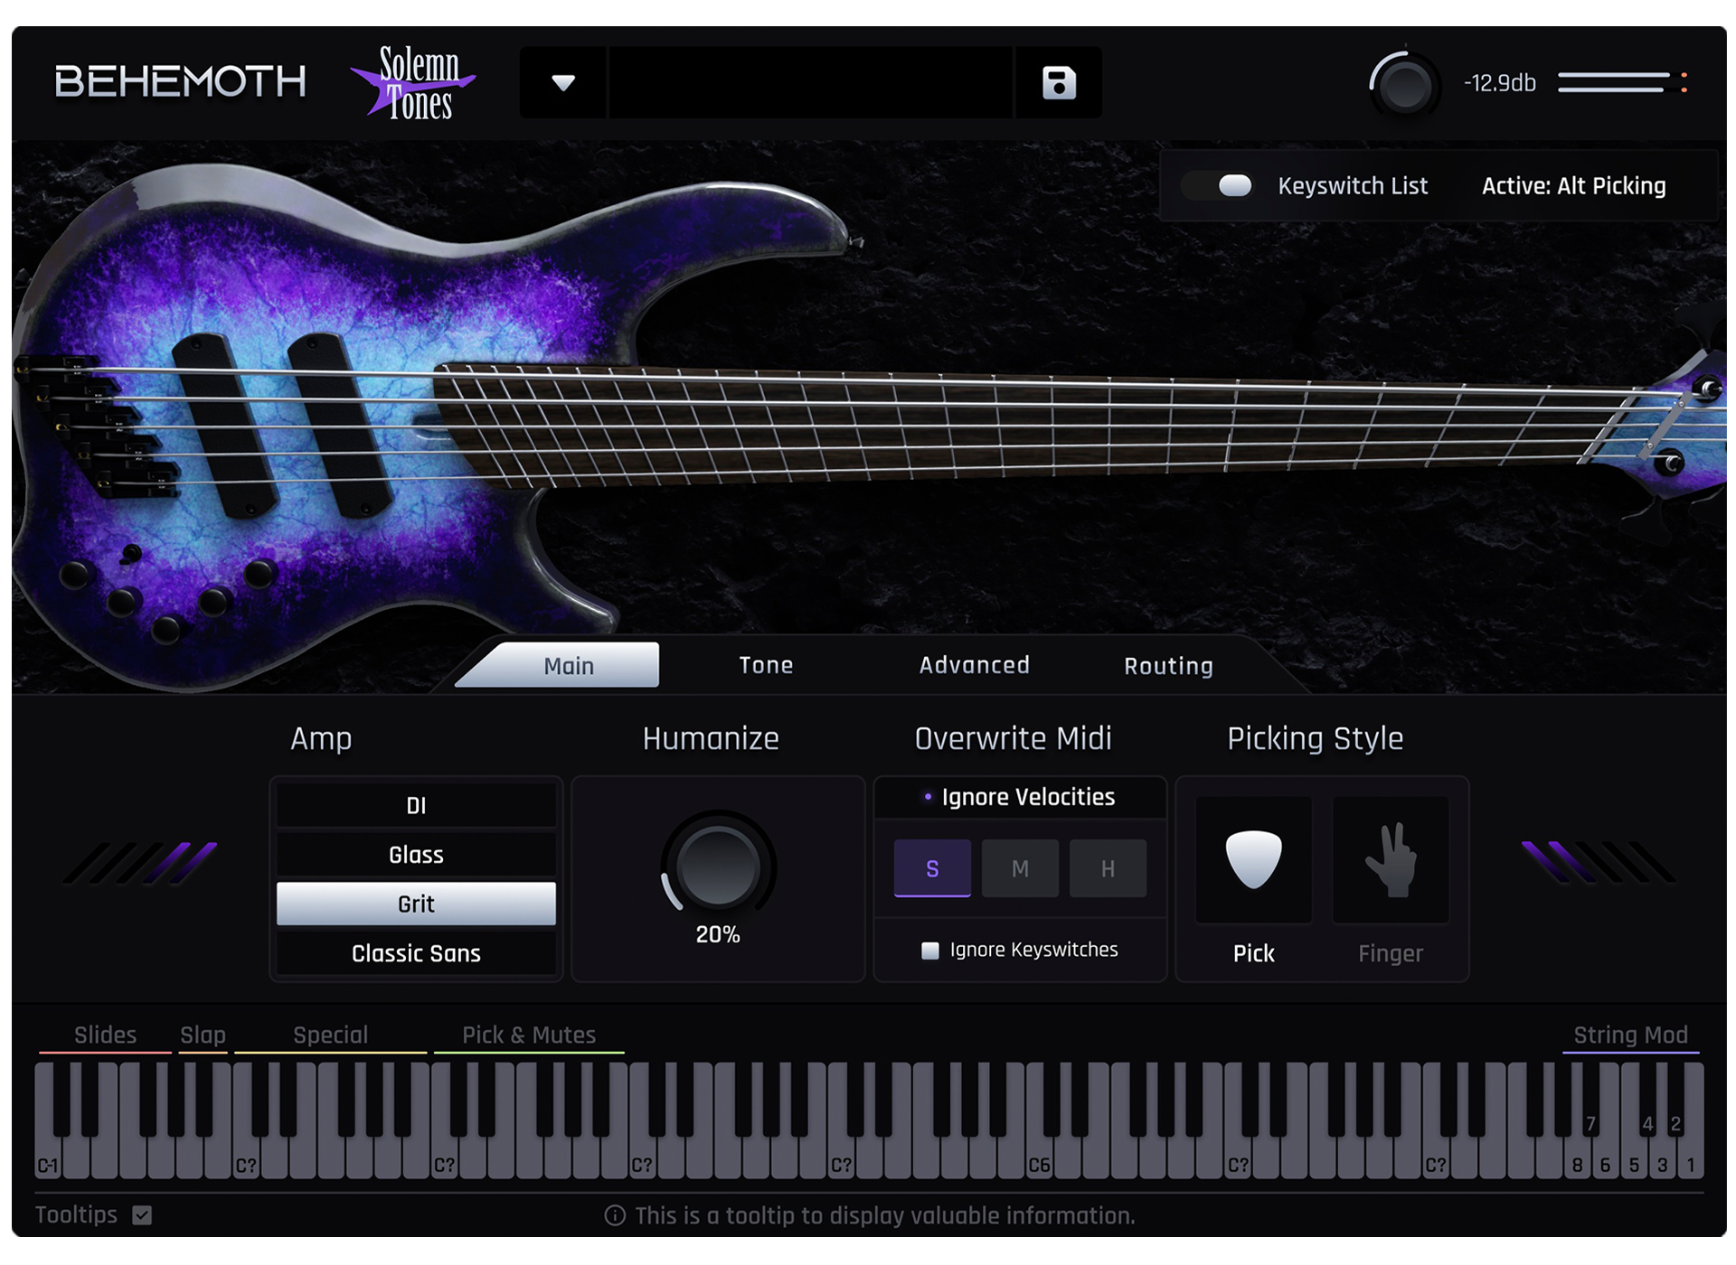Image resolution: width=1736 pixels, height=1265 pixels.
Task: Click the Solemn Tones logo
Action: point(413,83)
